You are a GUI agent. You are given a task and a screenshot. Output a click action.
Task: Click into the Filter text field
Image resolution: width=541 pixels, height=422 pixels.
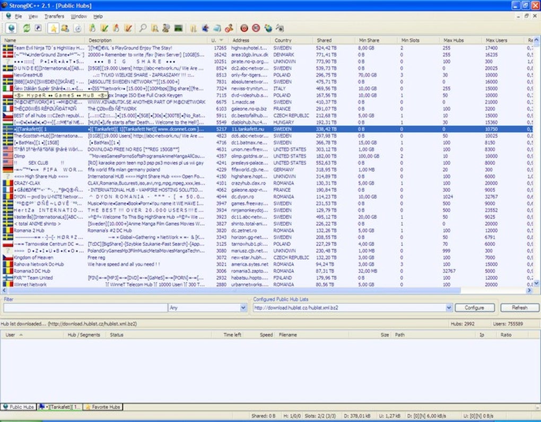[x=85, y=307]
